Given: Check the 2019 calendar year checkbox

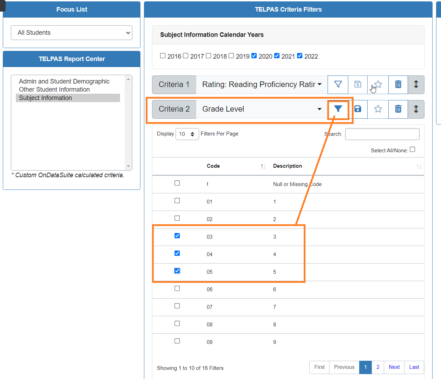Looking at the screenshot, I should pyautogui.click(x=231, y=55).
